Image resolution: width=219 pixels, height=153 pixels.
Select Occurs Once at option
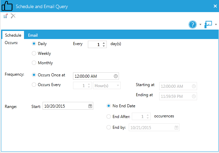(34, 75)
